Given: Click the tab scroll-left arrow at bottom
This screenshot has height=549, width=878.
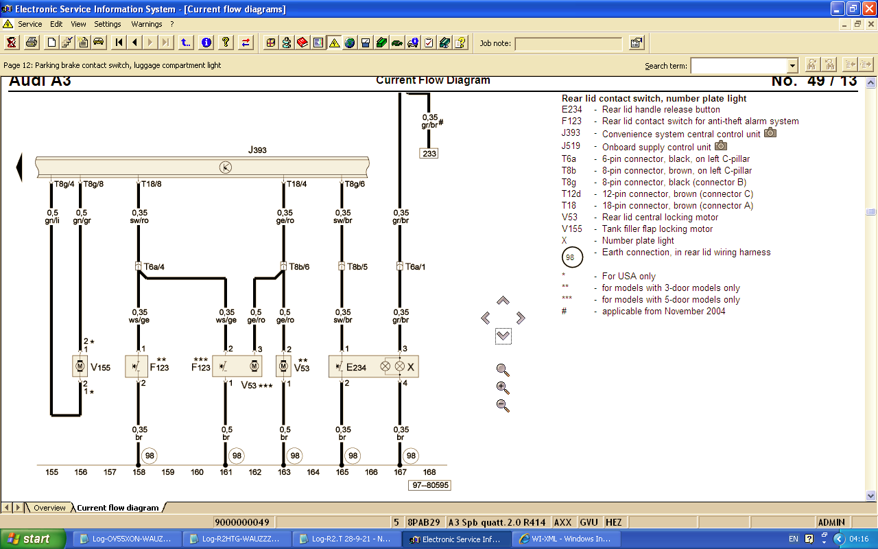Looking at the screenshot, I should click(6, 508).
